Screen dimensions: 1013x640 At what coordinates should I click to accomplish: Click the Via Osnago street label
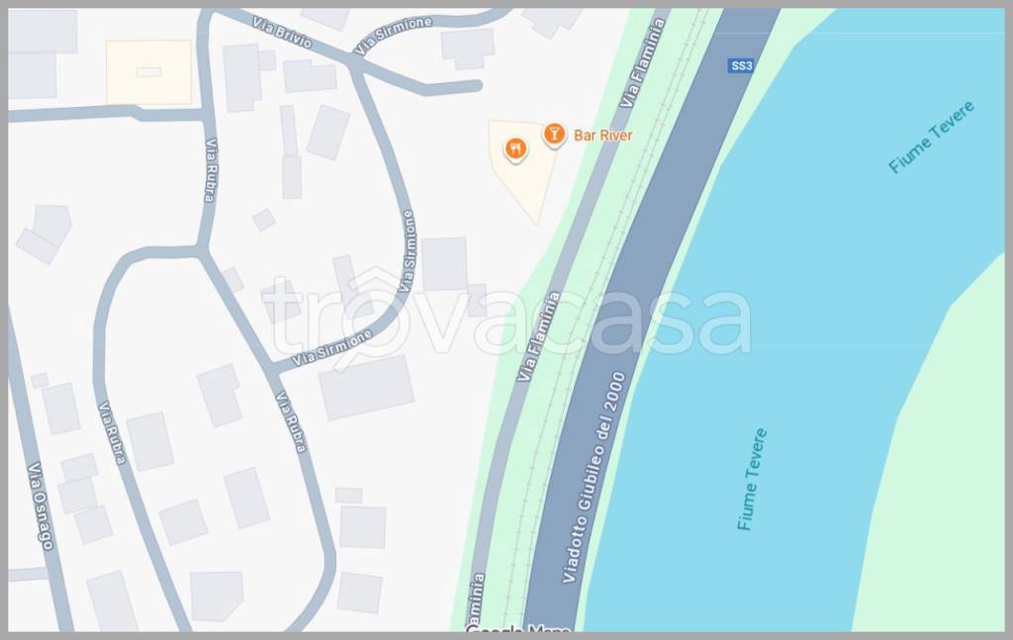click(x=40, y=505)
